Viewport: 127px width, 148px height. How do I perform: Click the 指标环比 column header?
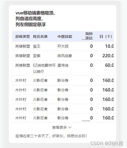click(89, 36)
